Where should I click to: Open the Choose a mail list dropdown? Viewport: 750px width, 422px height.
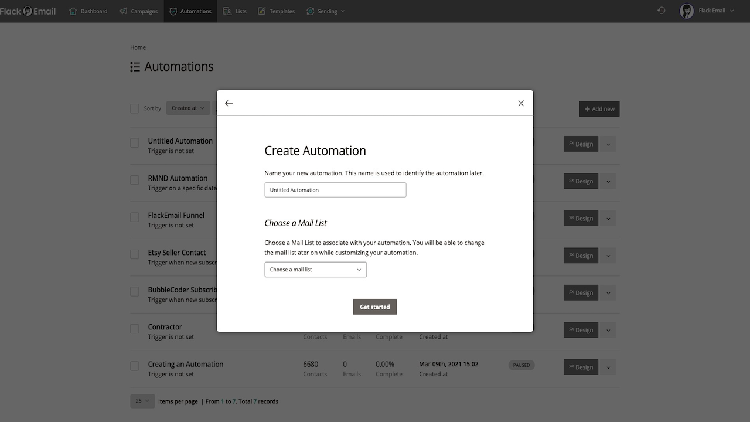click(315, 270)
